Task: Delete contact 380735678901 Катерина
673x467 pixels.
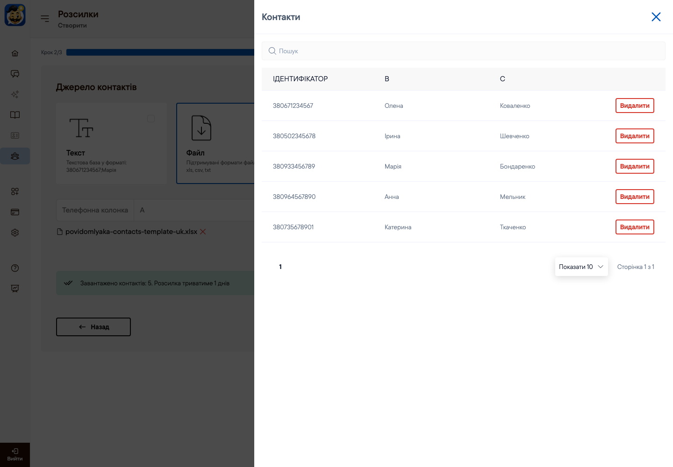Action: pyautogui.click(x=635, y=227)
